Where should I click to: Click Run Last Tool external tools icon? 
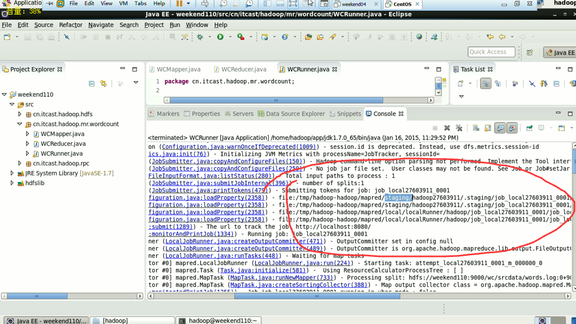pyautogui.click(x=241, y=37)
